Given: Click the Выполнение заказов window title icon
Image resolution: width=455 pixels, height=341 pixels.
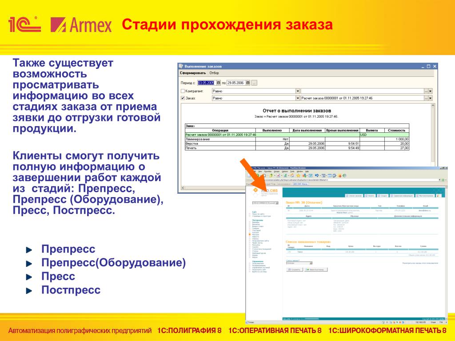Looking at the screenshot, I should pos(181,66).
